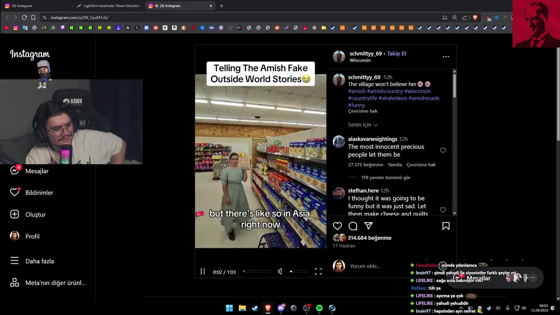
Task: Open the post's three-dot options menu
Action: pyautogui.click(x=446, y=56)
